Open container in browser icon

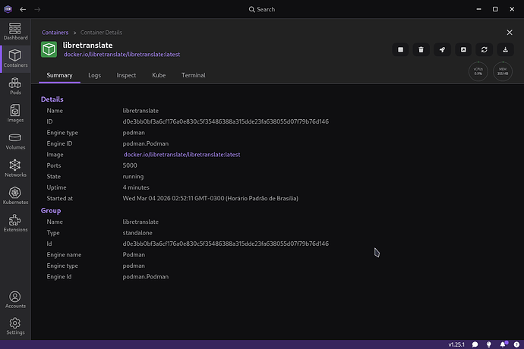click(x=463, y=50)
